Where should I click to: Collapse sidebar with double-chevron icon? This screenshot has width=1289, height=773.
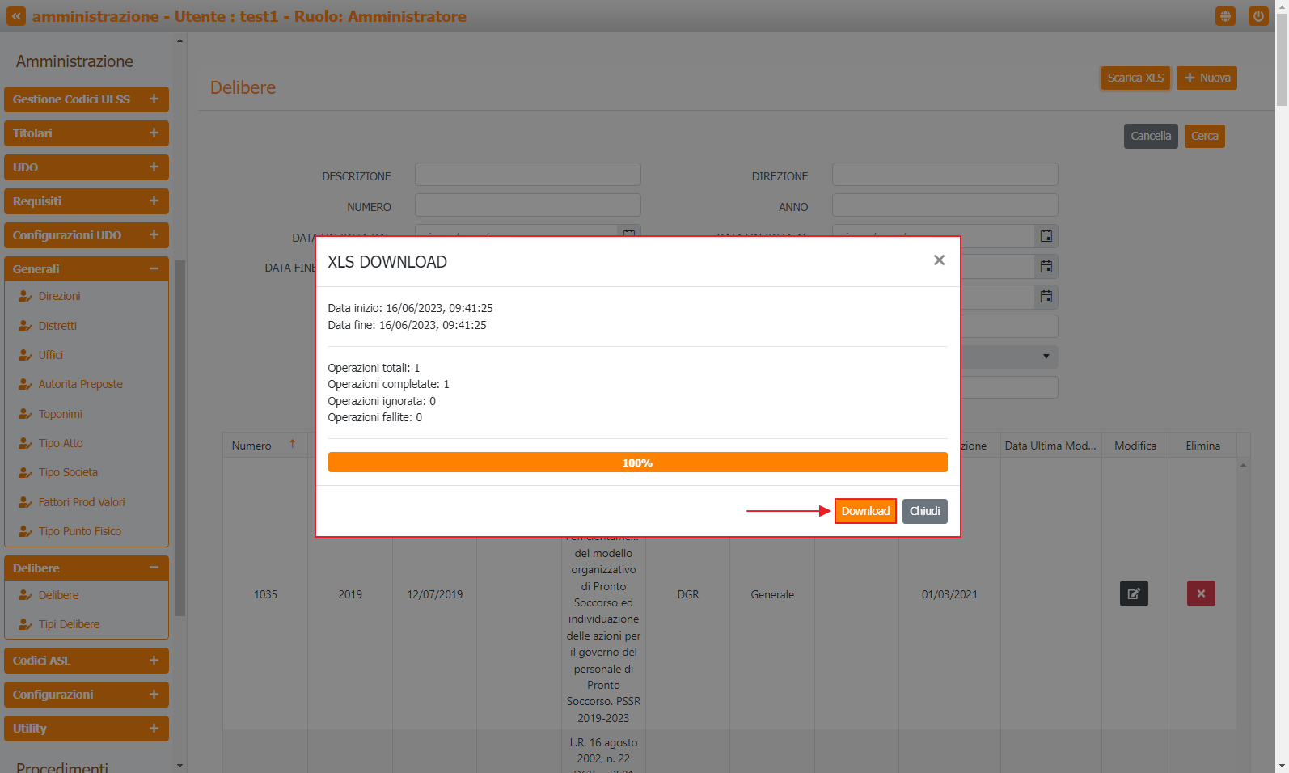coord(16,16)
